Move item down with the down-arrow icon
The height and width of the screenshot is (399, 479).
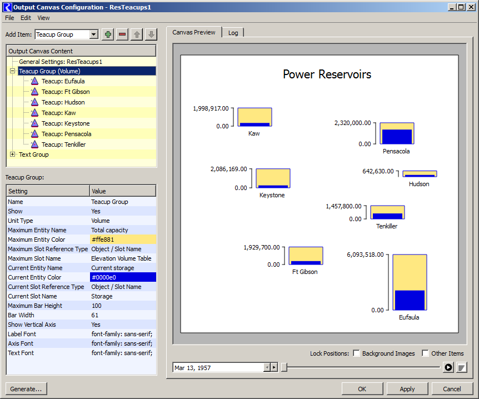point(151,34)
